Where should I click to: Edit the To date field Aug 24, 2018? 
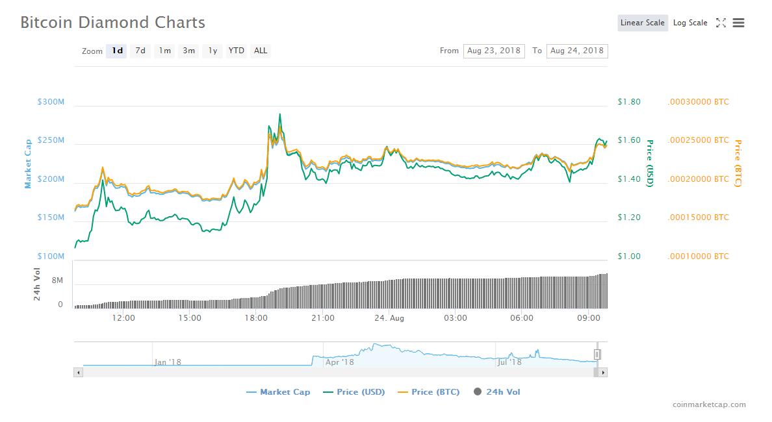[x=577, y=51]
